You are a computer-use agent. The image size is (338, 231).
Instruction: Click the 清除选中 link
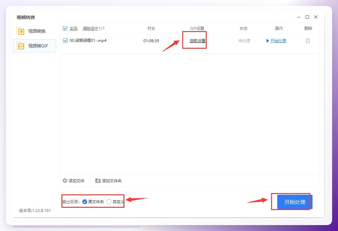(90, 28)
